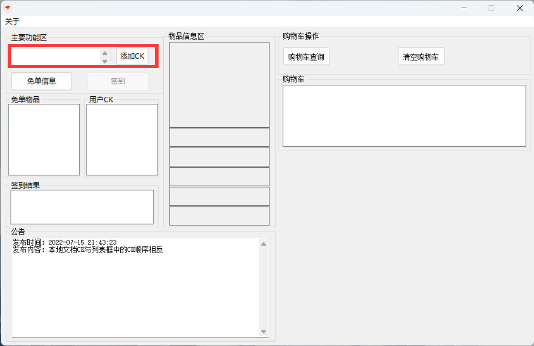Click the first info field below the item image

[x=219, y=137]
